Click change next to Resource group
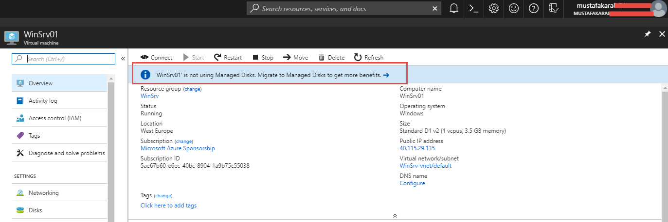Screen dimensions: 668x222 tap(192, 89)
